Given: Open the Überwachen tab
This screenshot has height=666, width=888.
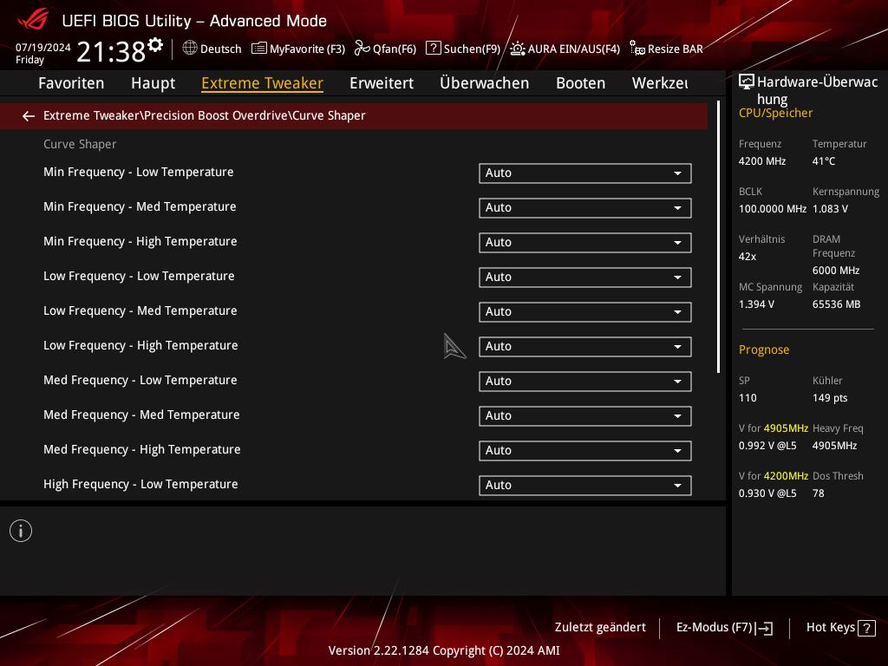Looking at the screenshot, I should (484, 83).
